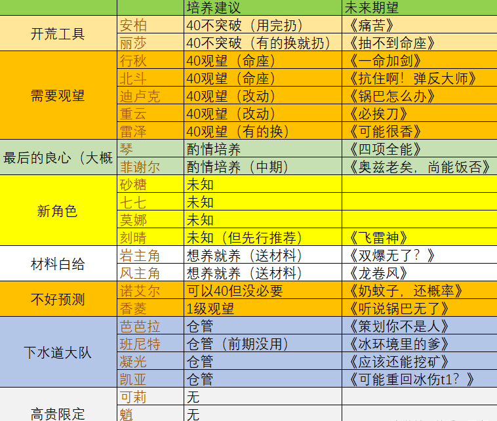The height and width of the screenshot is (421, 497).
Task: Select the cell 《抽不到命座》
Action: pyautogui.click(x=420, y=42)
